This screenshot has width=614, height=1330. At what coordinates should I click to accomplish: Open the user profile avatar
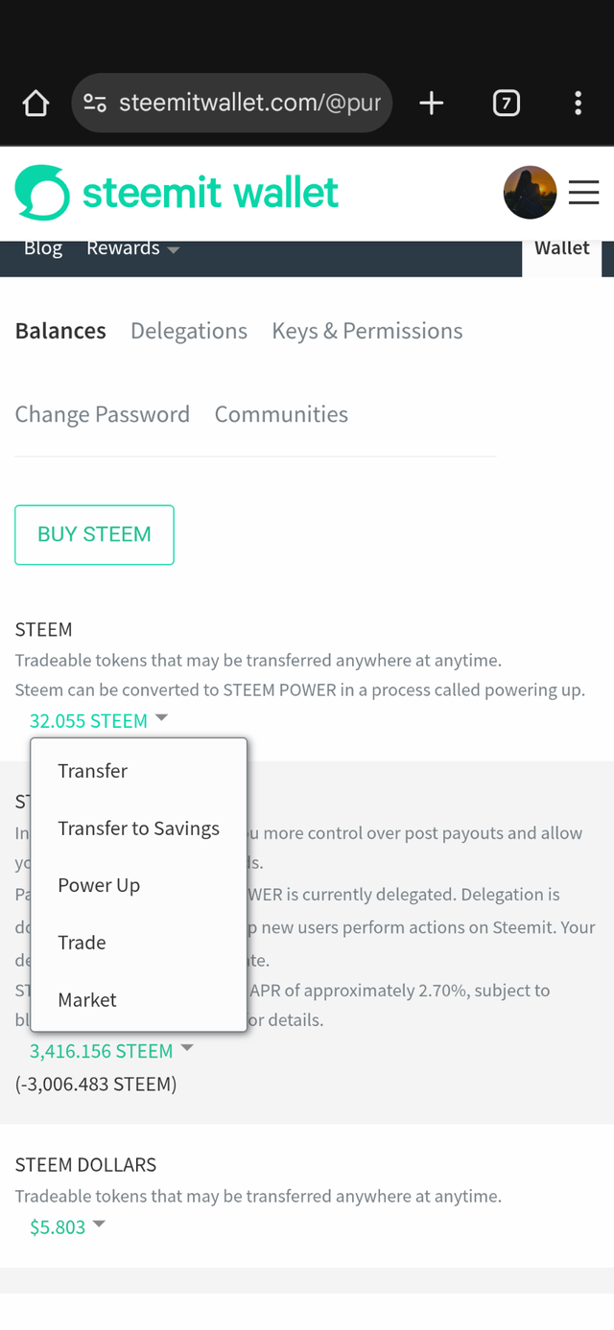530,193
